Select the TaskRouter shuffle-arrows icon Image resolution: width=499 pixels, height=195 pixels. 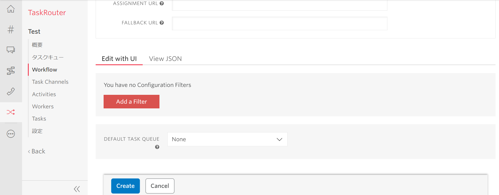coord(11,112)
